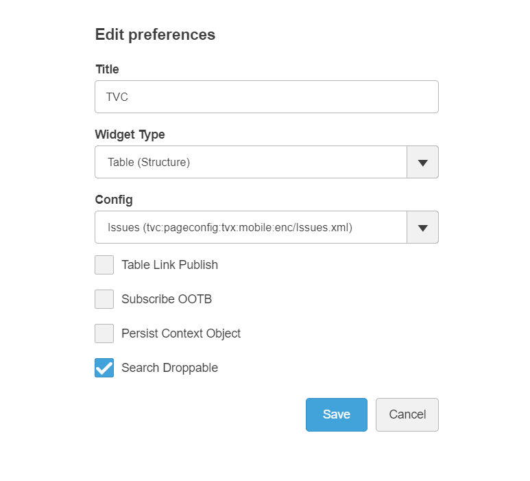
Task: Expand the Config dropdown arrow
Action: (x=422, y=228)
